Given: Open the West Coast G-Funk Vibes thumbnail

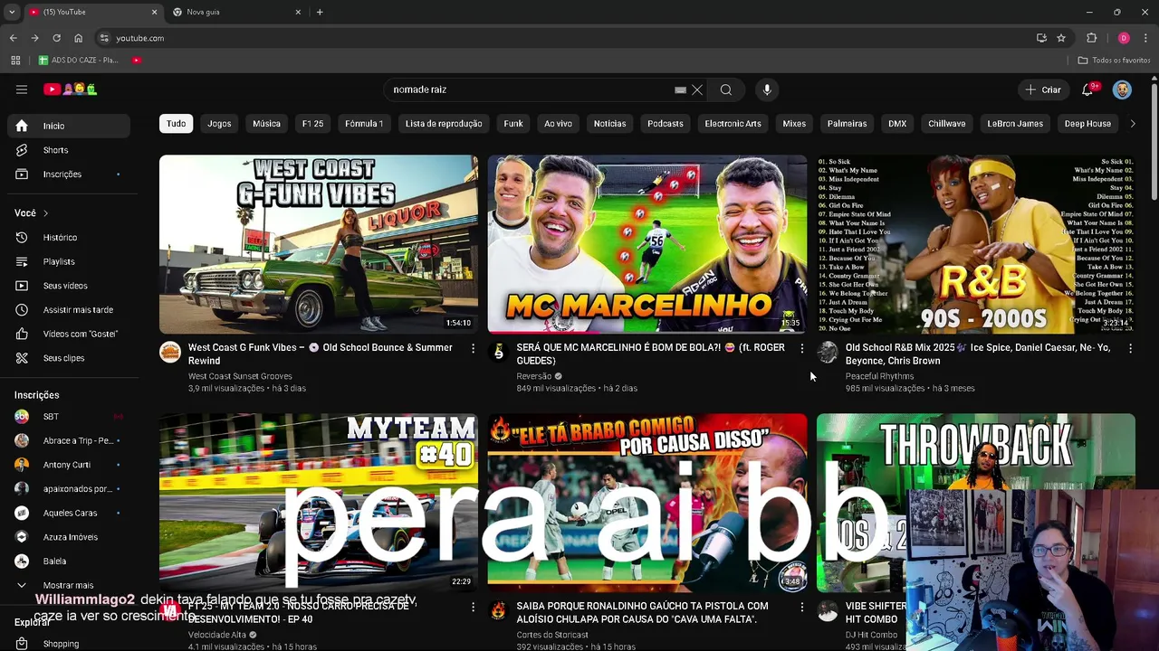Looking at the screenshot, I should pyautogui.click(x=319, y=244).
